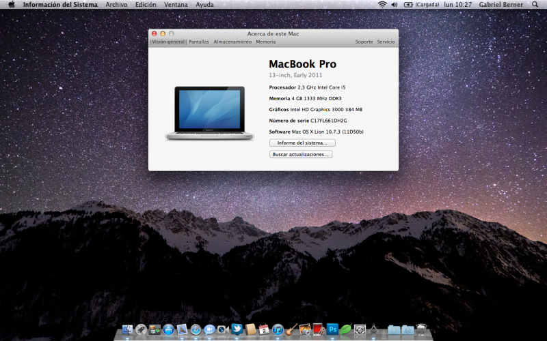The image size is (547, 341).
Task: Open Spotlight search magnifier icon
Action: pyautogui.click(x=535, y=5)
